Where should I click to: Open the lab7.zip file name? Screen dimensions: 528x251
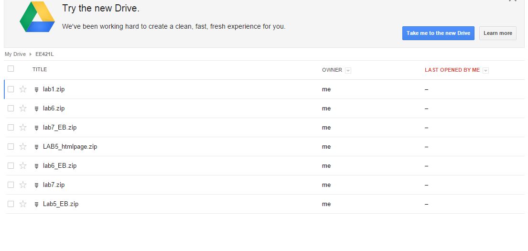coord(54,185)
